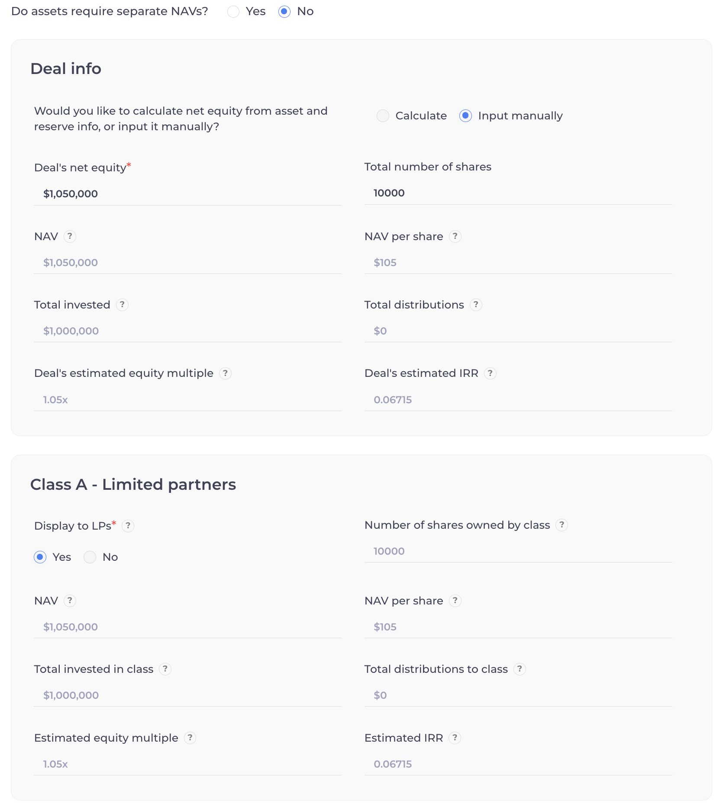Viewport: 723px width, 810px height.
Task: Click Number of shares owned by class help icon
Action: point(562,525)
